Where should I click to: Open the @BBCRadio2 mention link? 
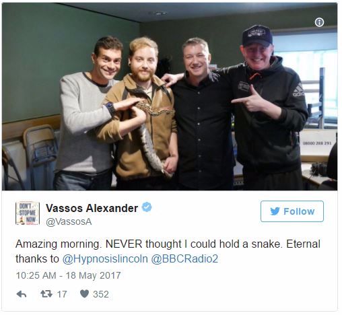pos(184,258)
